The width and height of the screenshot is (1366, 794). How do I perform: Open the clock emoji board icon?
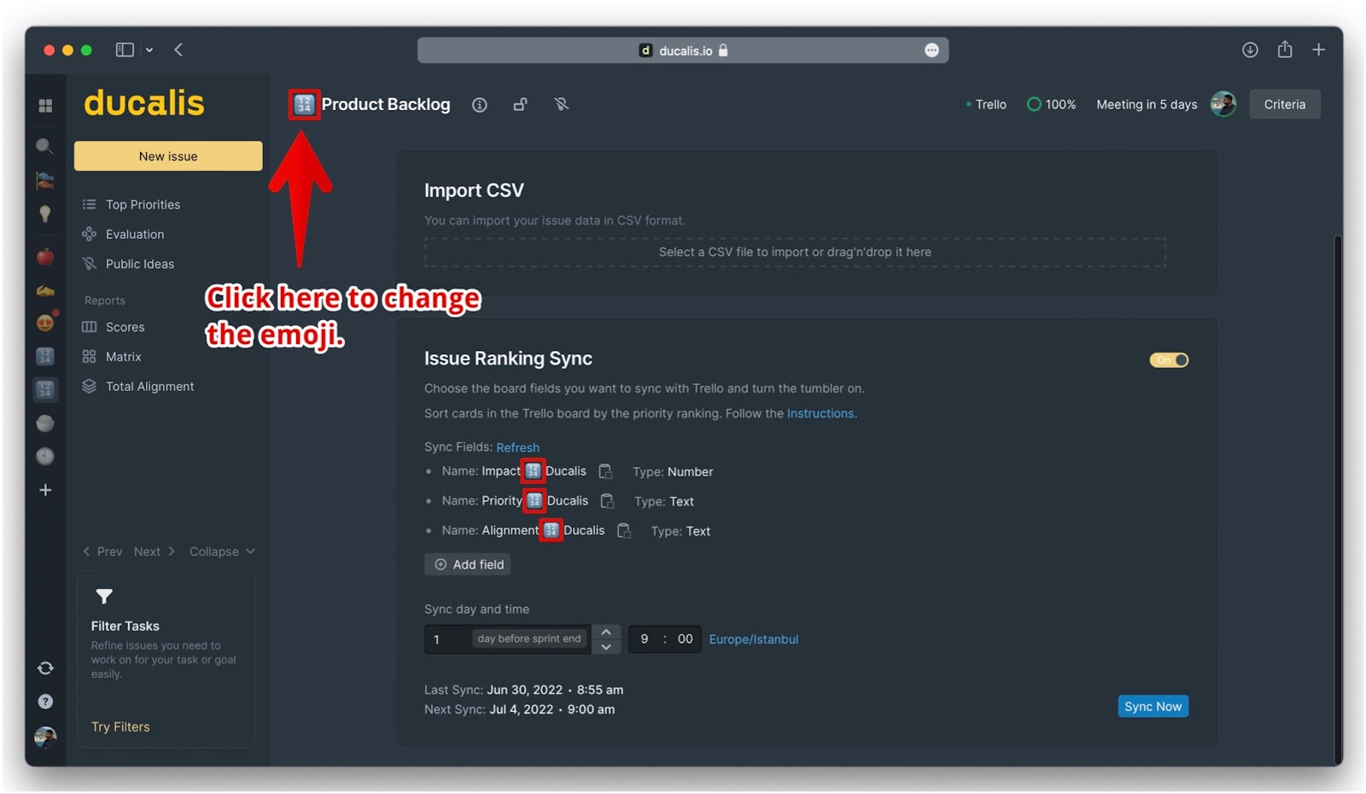(x=45, y=457)
